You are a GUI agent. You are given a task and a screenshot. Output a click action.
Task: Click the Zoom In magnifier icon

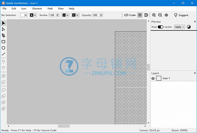point(154,15)
